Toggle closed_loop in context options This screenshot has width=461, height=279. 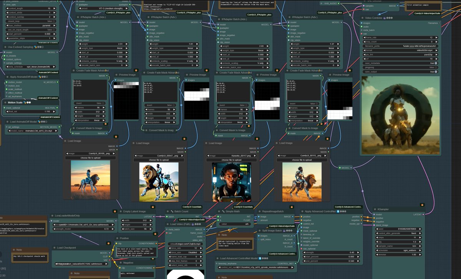pyautogui.click(x=30, y=21)
